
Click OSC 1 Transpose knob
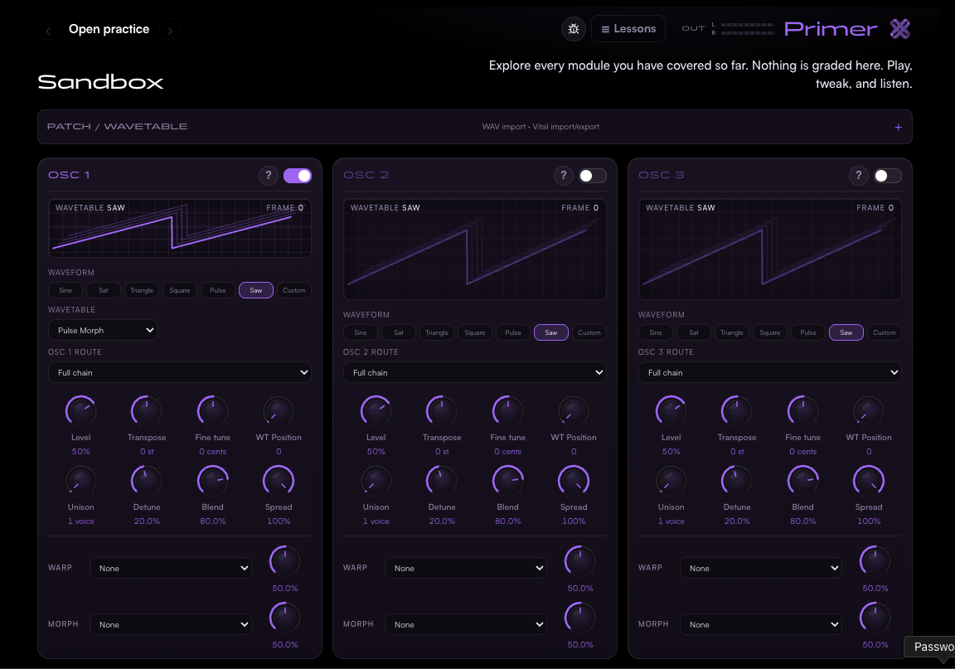point(147,411)
